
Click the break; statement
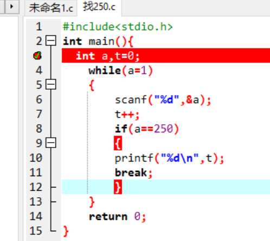[133, 173]
